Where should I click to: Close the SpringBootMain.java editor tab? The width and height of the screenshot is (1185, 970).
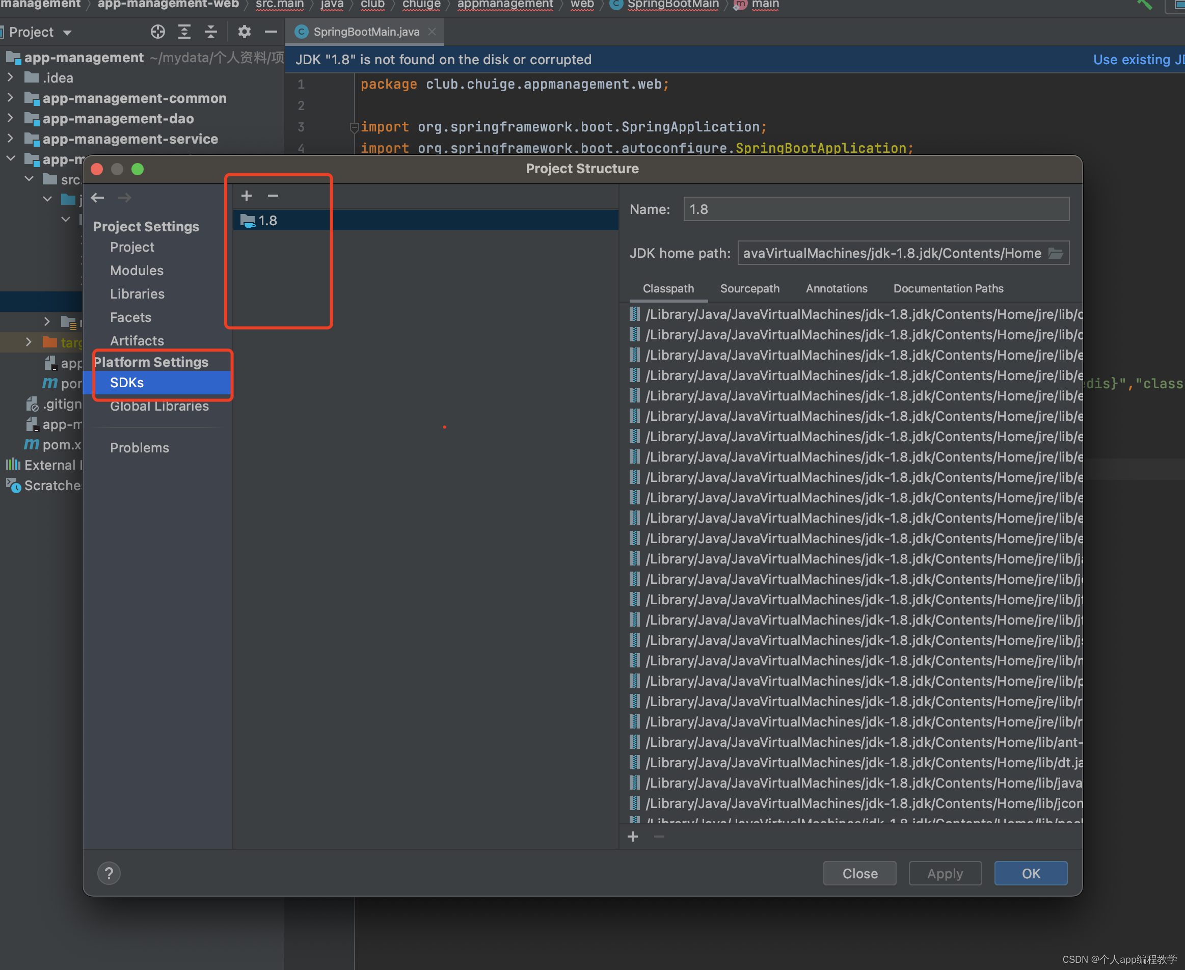[432, 32]
